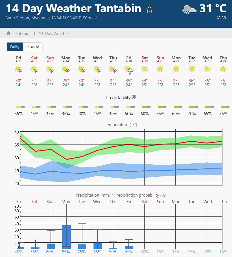232x257 pixels.
Task: Click the 80% precipitation probability value
Action: coord(50,252)
